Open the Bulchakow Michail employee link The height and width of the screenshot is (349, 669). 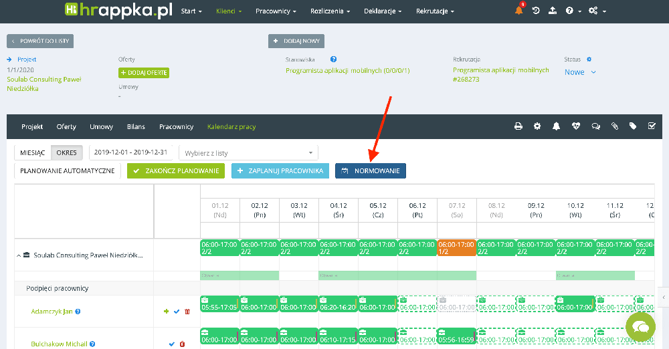click(59, 344)
